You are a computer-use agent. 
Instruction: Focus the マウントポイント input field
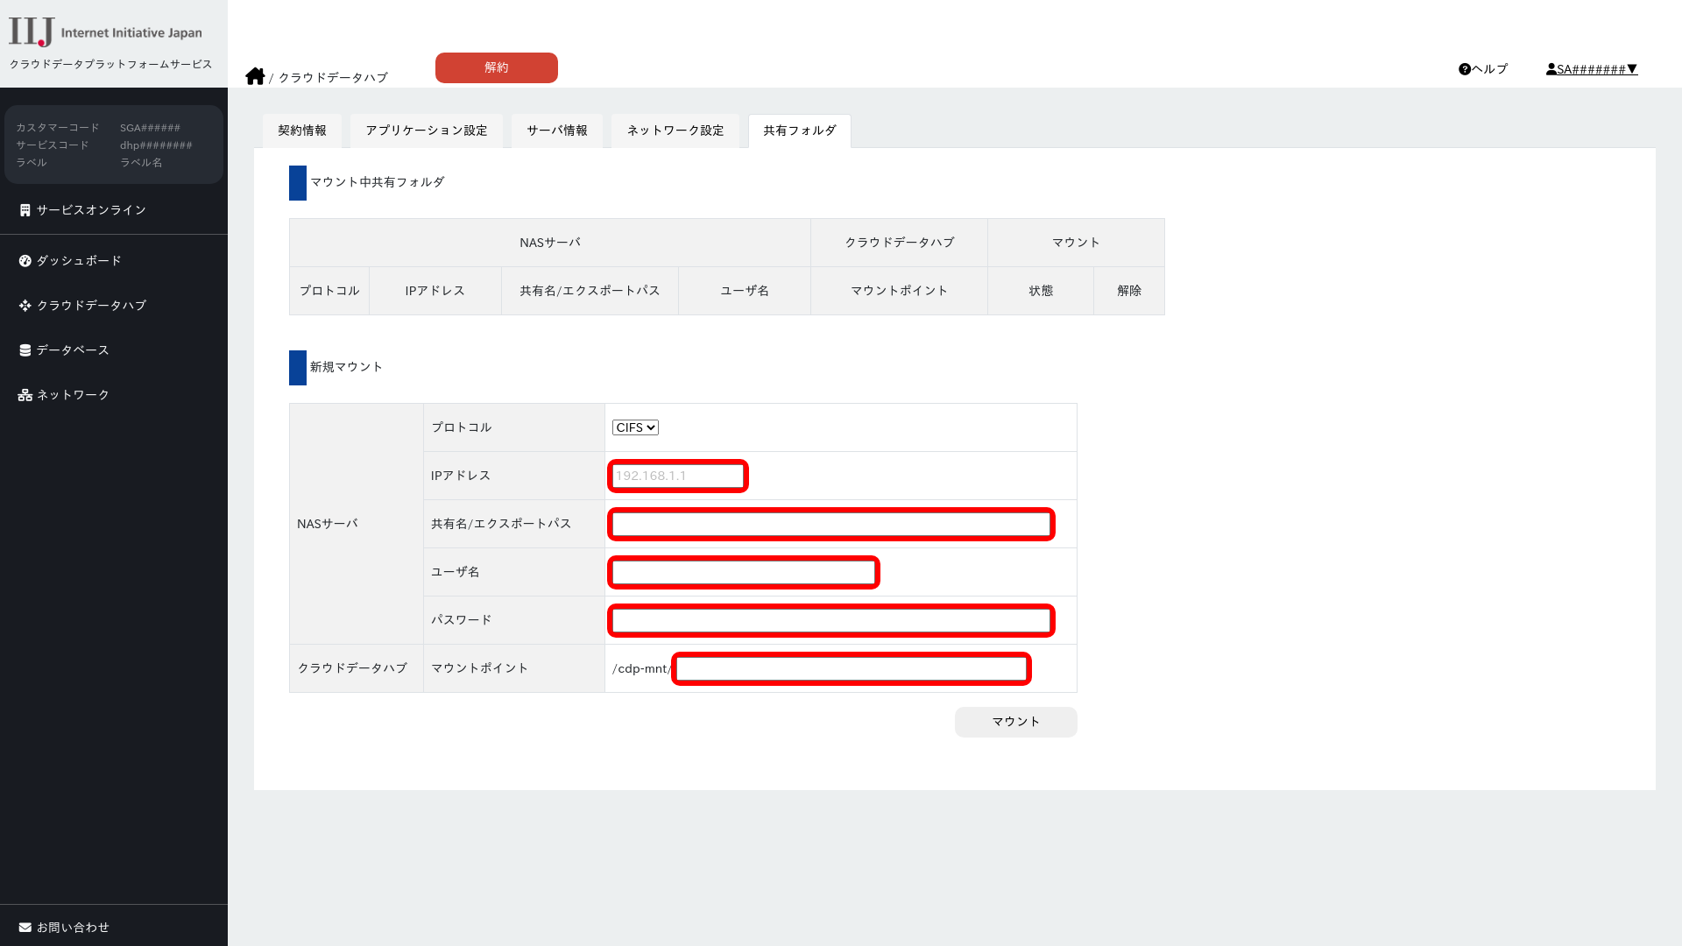pos(852,668)
